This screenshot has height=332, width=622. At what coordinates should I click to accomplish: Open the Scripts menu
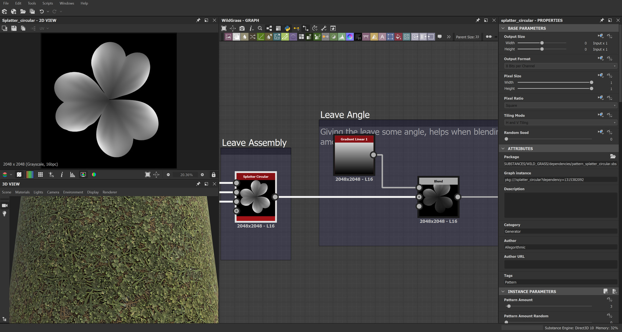(x=47, y=3)
